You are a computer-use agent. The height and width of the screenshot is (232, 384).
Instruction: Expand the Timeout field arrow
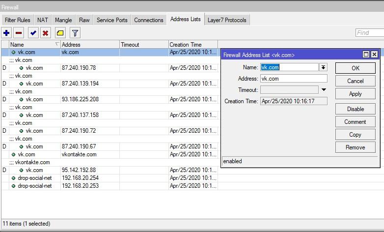[324, 90]
